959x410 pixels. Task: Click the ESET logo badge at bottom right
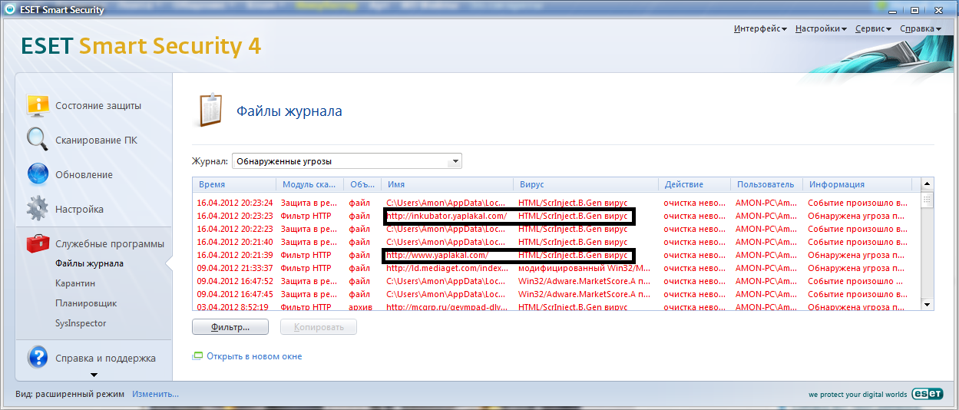(x=927, y=394)
